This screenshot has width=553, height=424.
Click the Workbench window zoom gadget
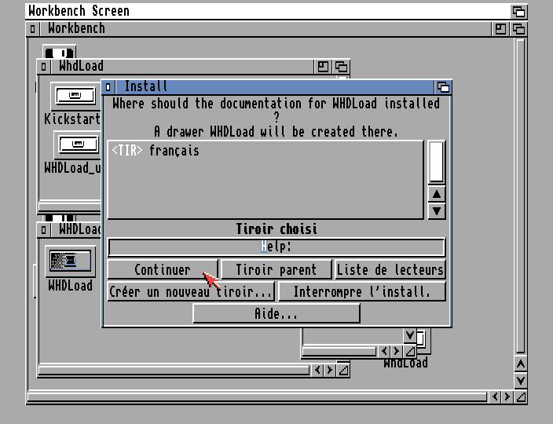(500, 29)
